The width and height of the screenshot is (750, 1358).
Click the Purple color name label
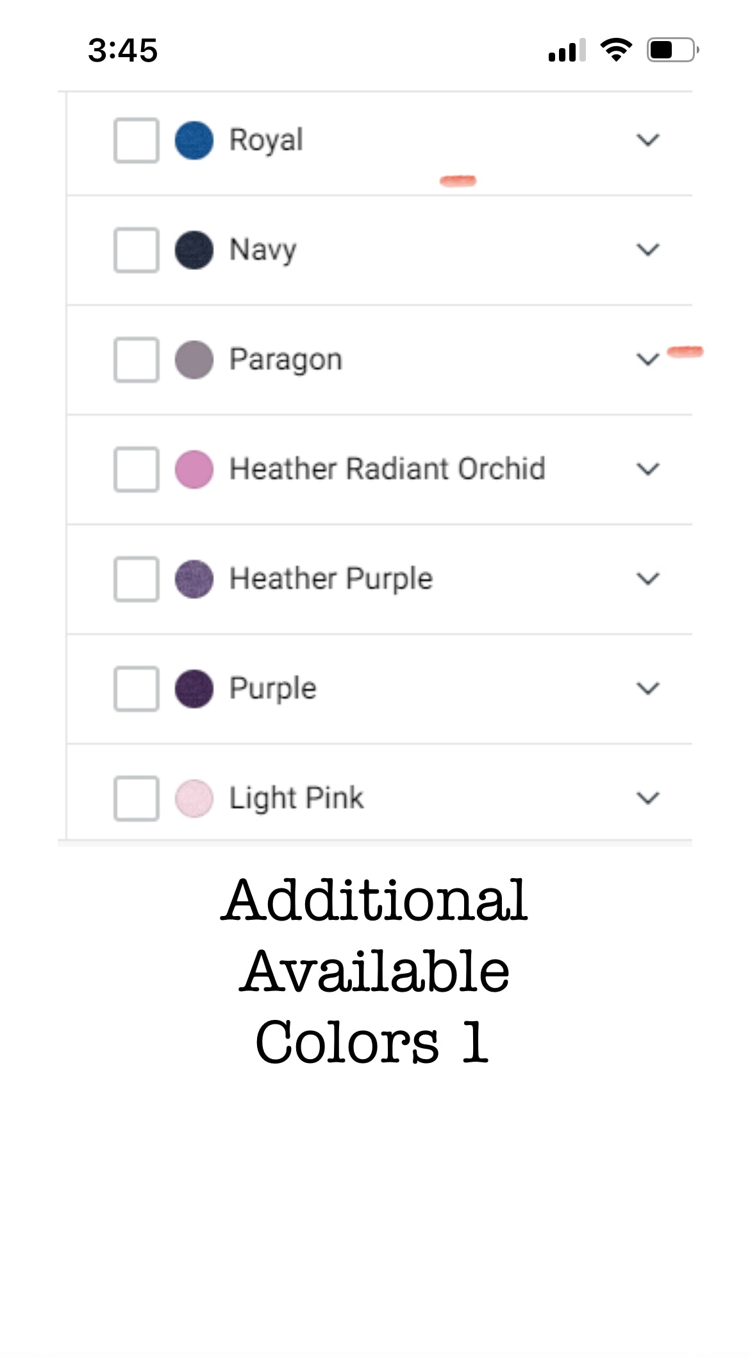[x=273, y=688]
